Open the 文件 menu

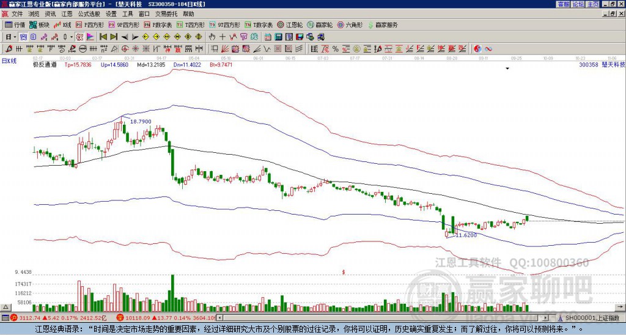pos(17,14)
